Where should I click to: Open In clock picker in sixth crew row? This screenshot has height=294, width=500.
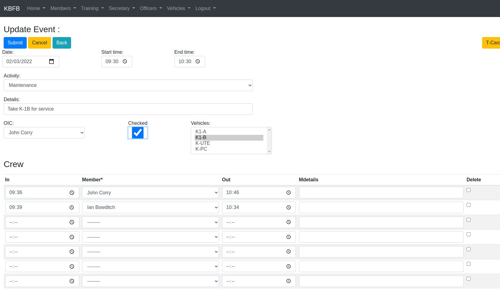pyautogui.click(x=72, y=267)
